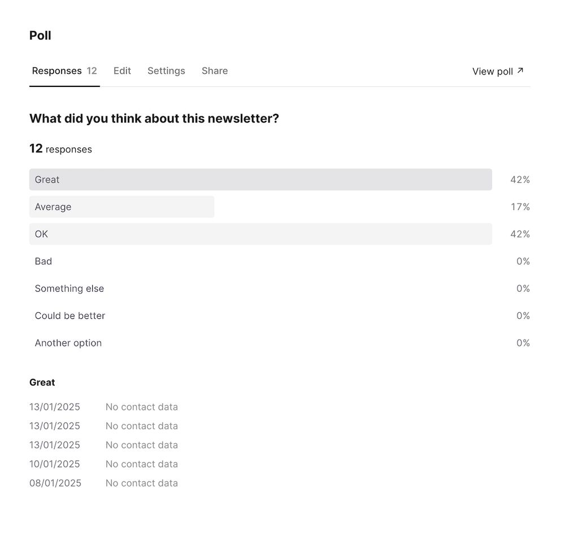Select the OK response bar

(x=260, y=234)
